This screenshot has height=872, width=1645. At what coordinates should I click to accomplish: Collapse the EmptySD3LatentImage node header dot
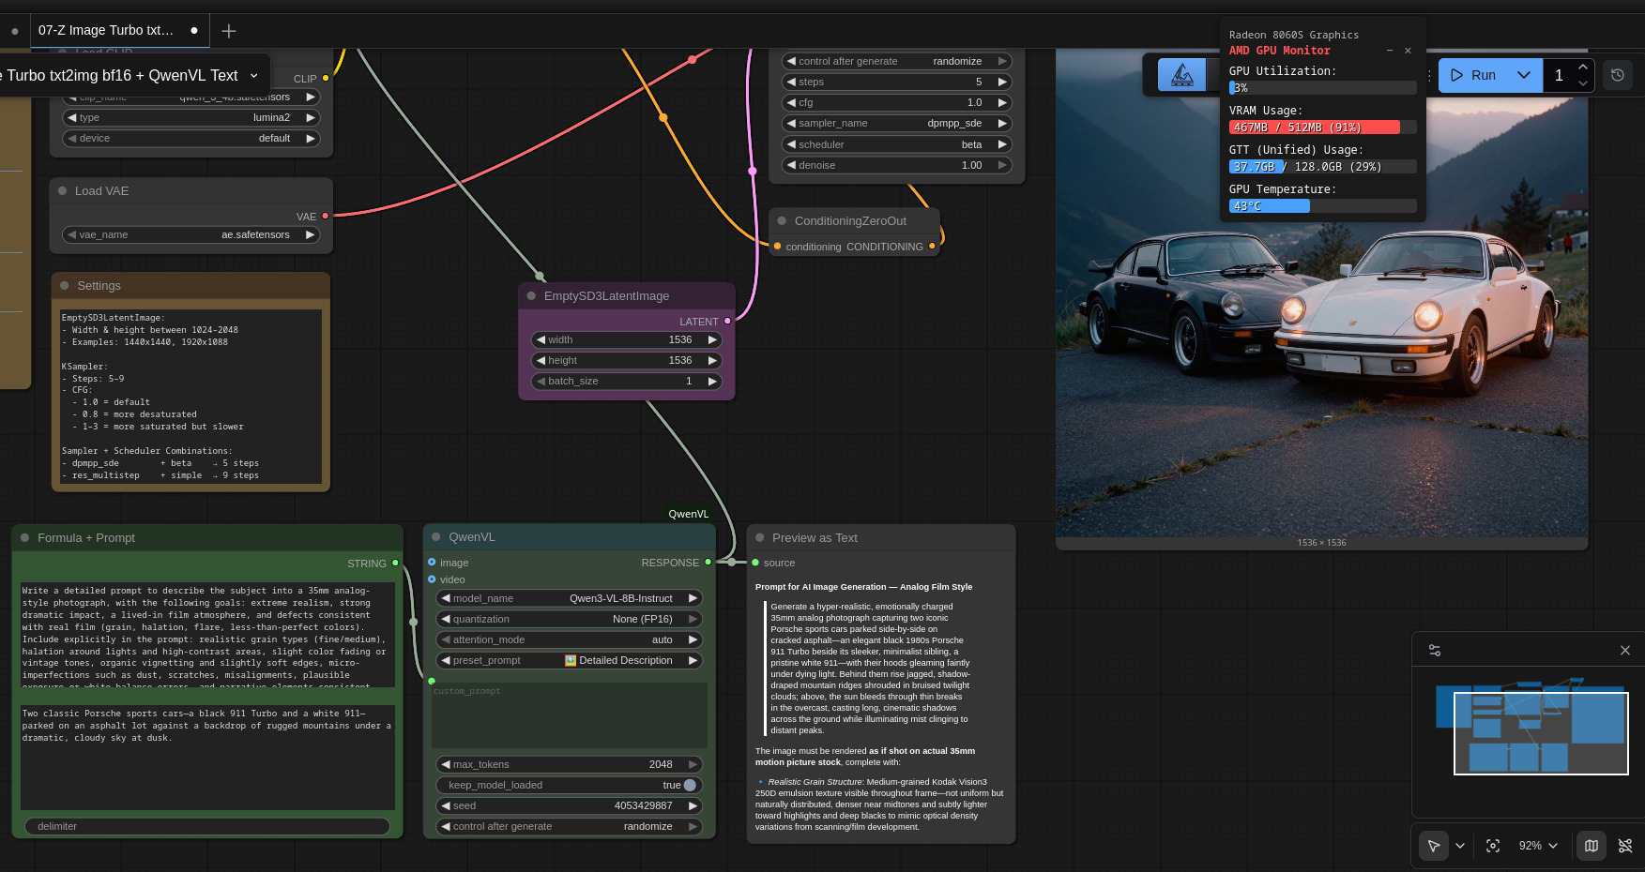pyautogui.click(x=531, y=296)
